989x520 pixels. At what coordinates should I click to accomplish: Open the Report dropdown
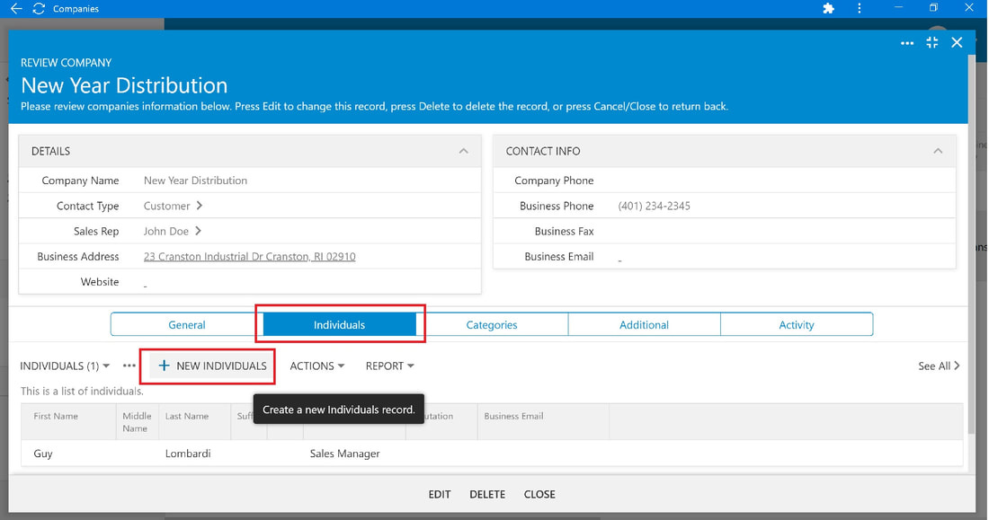tap(390, 366)
